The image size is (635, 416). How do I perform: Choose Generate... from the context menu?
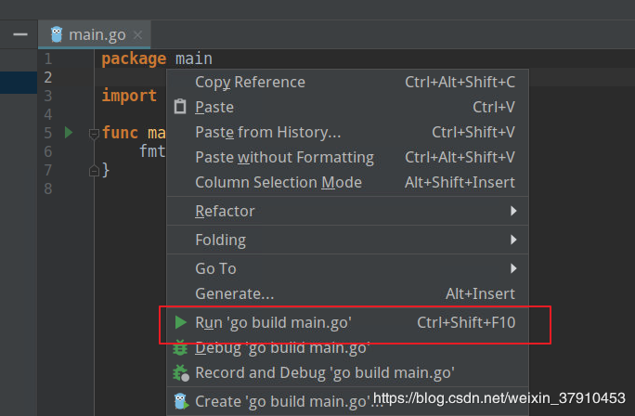tap(347, 293)
